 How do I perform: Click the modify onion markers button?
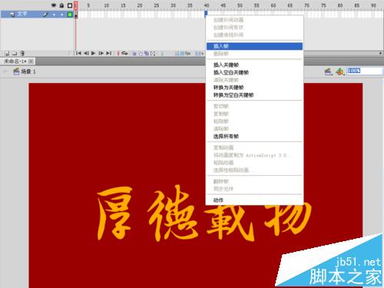pyautogui.click(x=153, y=54)
